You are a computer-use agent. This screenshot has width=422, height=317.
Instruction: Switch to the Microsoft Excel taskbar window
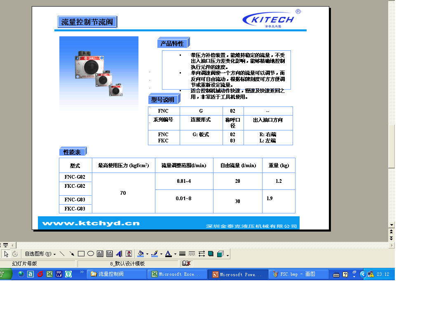click(x=177, y=274)
